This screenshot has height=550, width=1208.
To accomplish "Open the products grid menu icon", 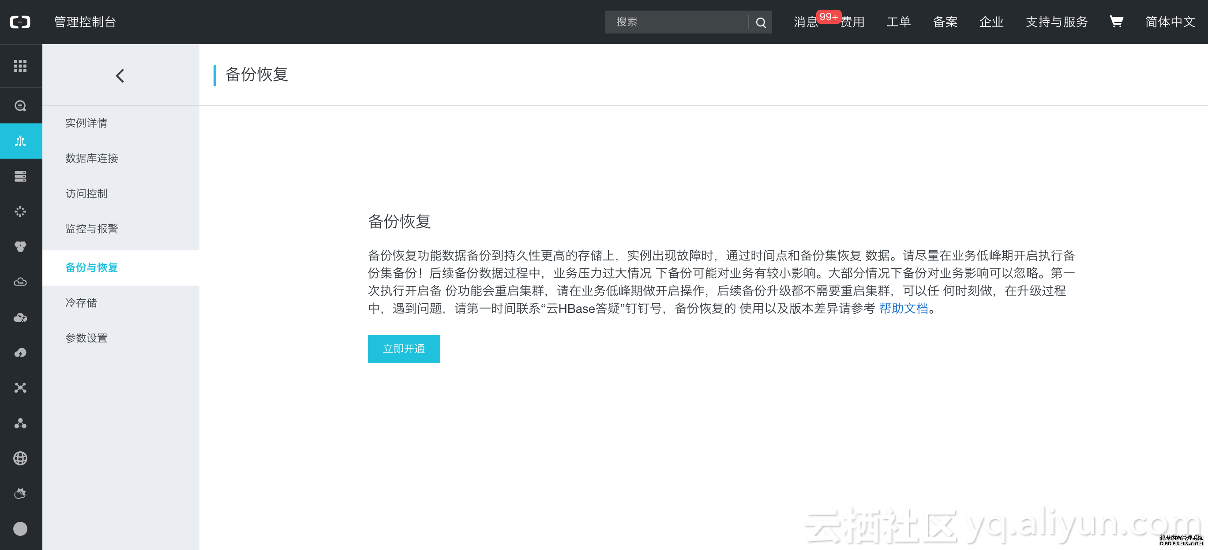I will pos(20,66).
